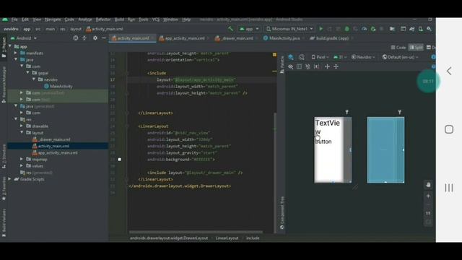Click the columns icon beside the eye icon
Screen dimensions: 462x260
pos(299,66)
